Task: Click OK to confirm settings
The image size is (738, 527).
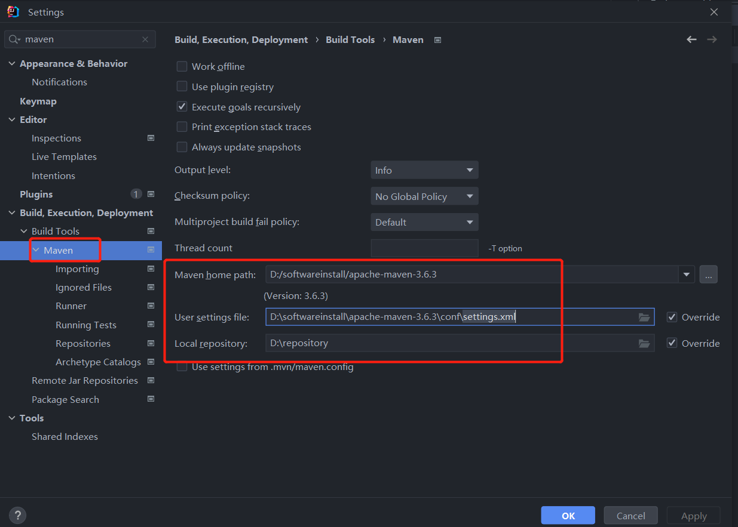Action: click(568, 516)
